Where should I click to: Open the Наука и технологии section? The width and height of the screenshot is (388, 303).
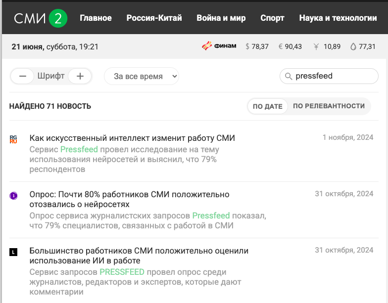[x=338, y=18]
